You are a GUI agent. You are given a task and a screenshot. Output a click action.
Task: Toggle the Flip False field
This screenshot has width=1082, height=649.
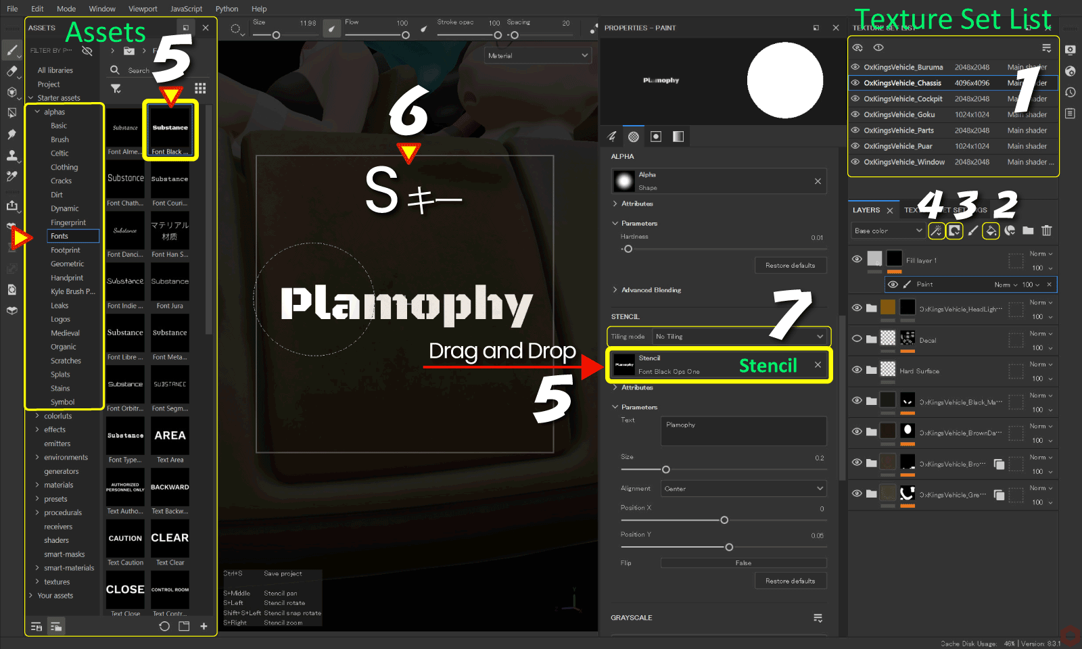click(x=743, y=562)
